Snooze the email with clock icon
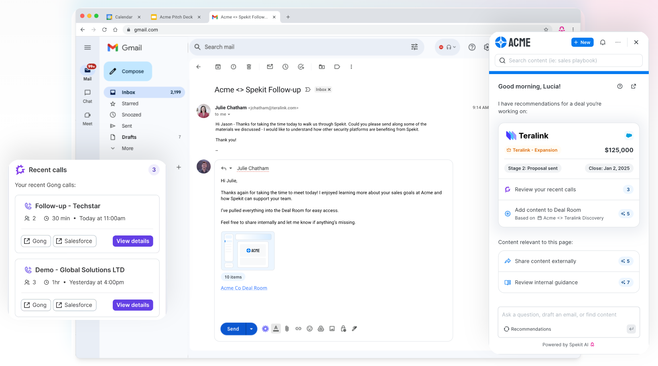Viewport: 658px width, 366px height. coord(285,67)
